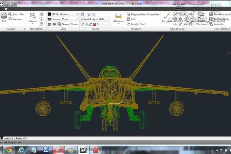Screen dimensions: 231x154
Task: Click the mouse navigation tool icon
Action: 42,24
